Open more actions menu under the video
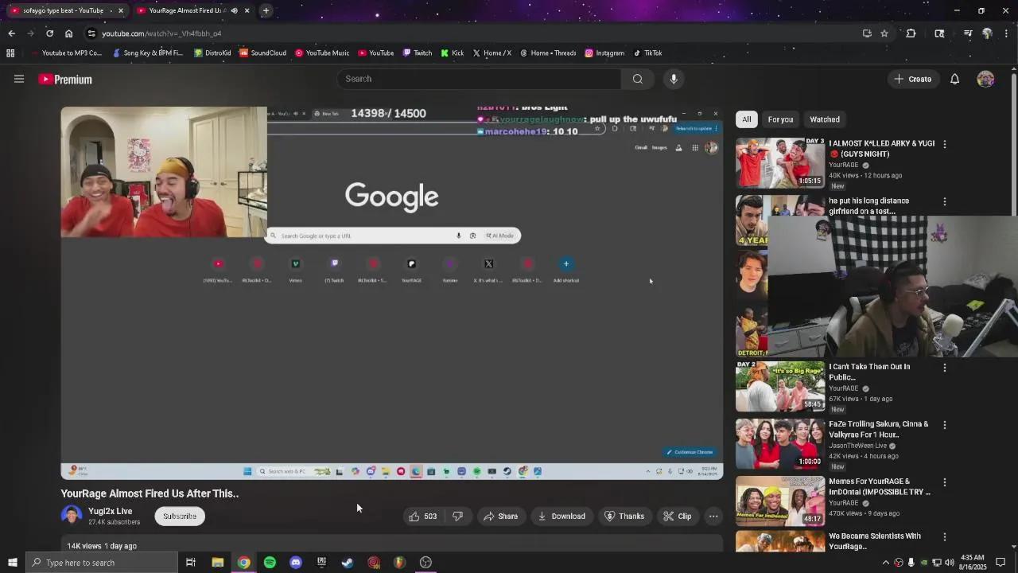Image resolution: width=1018 pixels, height=573 pixels. click(x=713, y=516)
